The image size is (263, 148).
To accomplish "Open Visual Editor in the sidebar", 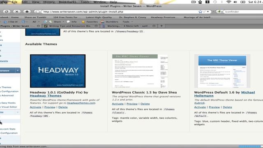I will (x=9, y=107).
